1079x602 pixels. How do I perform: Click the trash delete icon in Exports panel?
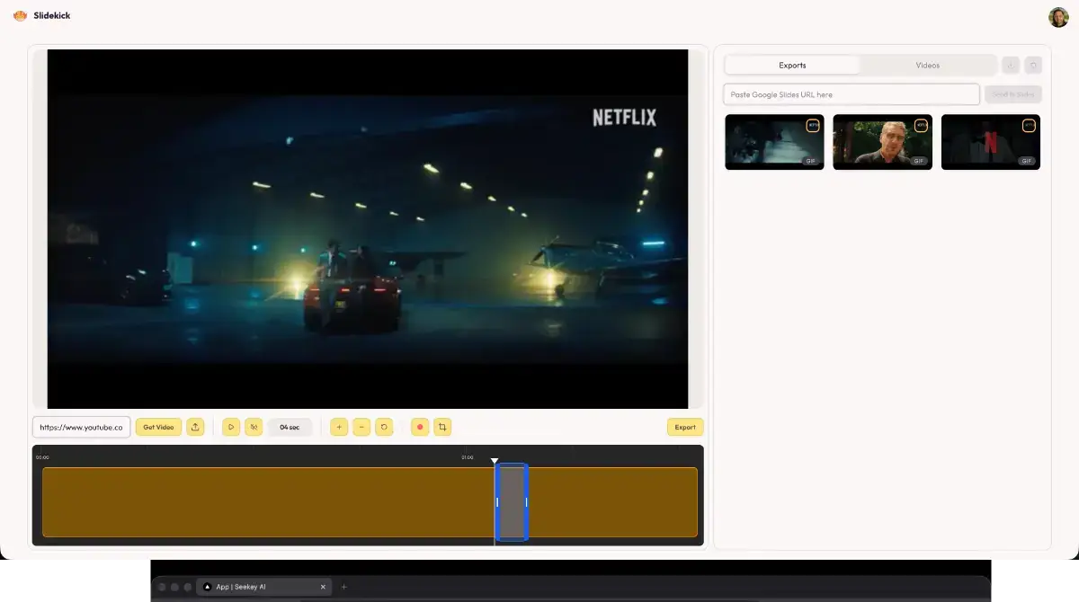coord(1034,65)
